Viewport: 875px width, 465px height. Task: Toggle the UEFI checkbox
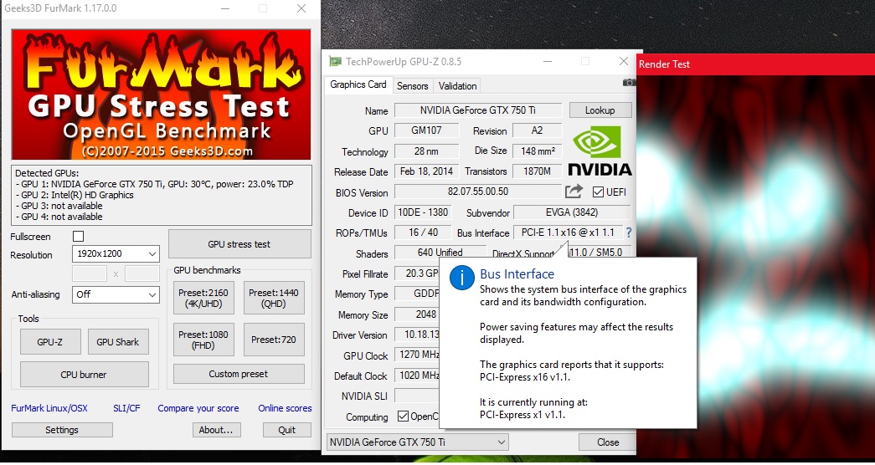[x=598, y=192]
